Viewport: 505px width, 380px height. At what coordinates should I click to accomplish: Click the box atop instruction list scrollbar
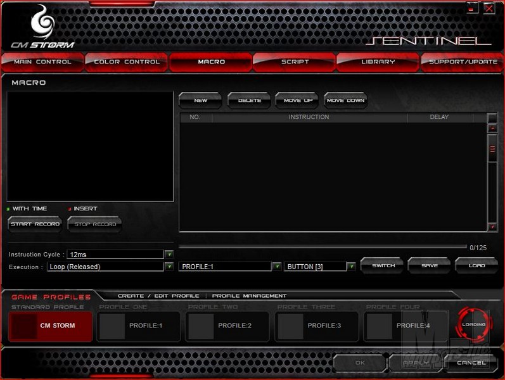[492, 118]
